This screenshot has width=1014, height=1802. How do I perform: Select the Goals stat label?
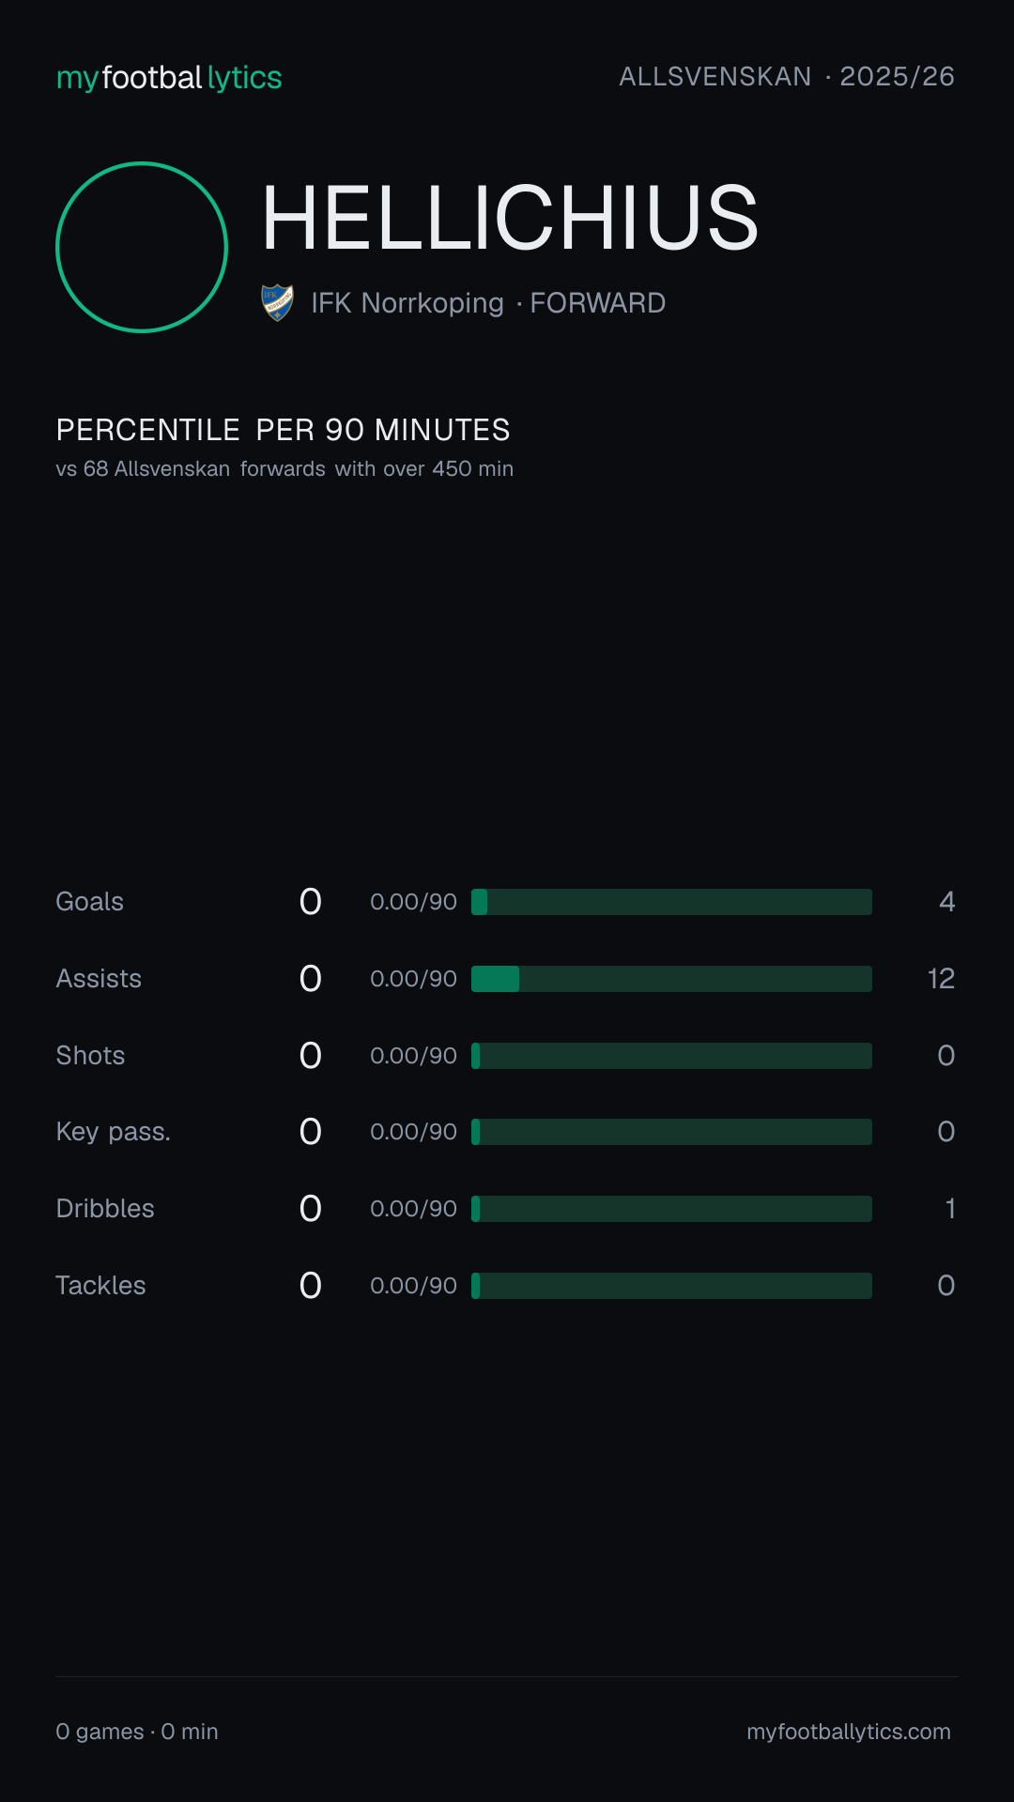[90, 902]
